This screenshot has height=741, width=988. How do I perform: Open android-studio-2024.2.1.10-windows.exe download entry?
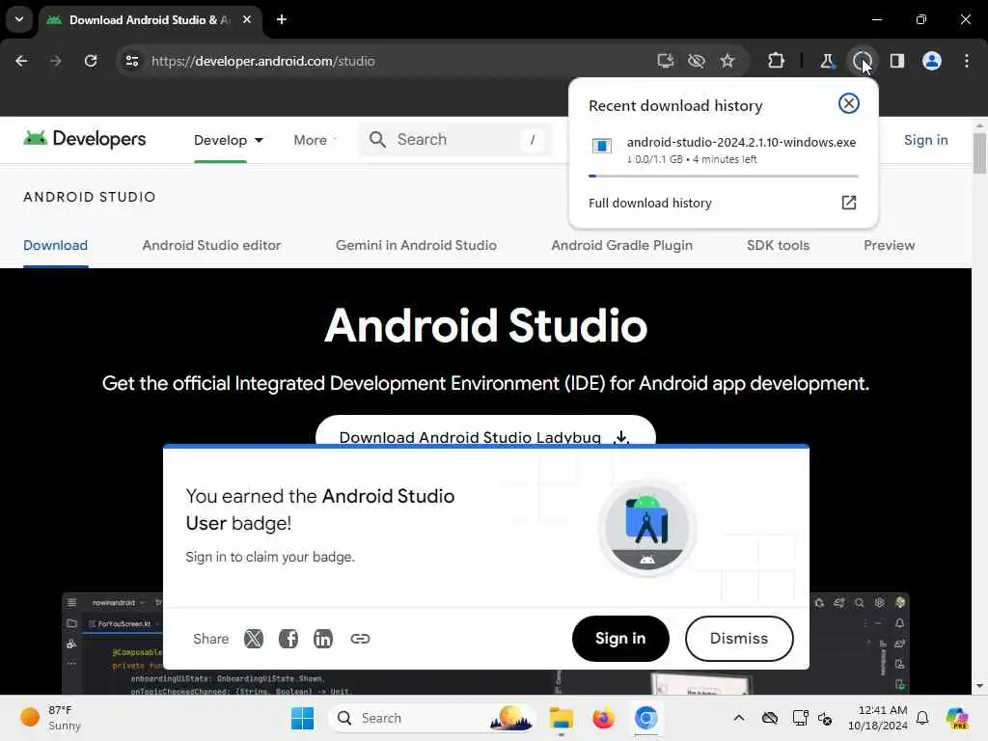[x=724, y=151]
